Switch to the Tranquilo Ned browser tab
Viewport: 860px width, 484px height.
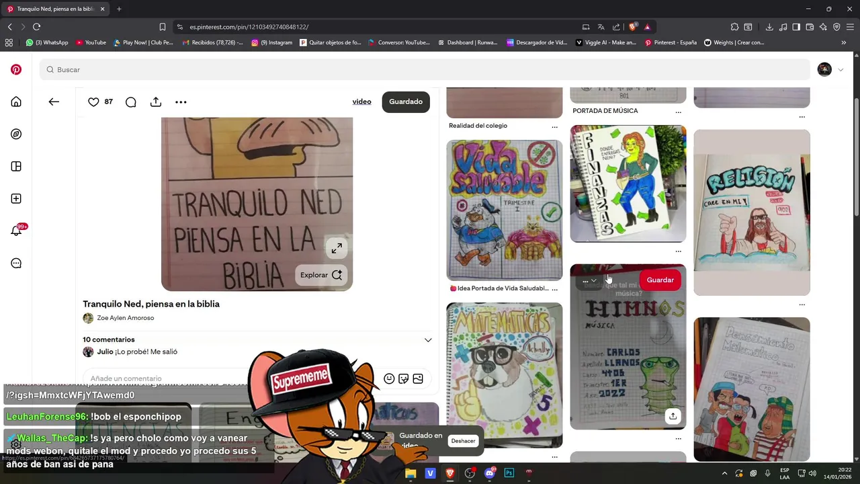point(56,9)
